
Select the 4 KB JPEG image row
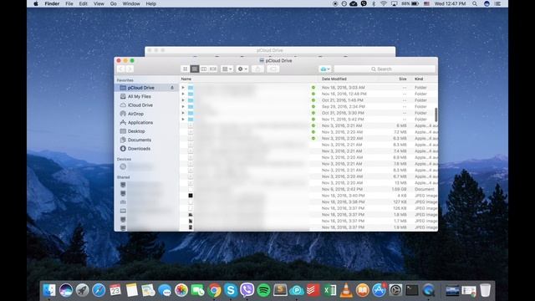click(x=308, y=196)
